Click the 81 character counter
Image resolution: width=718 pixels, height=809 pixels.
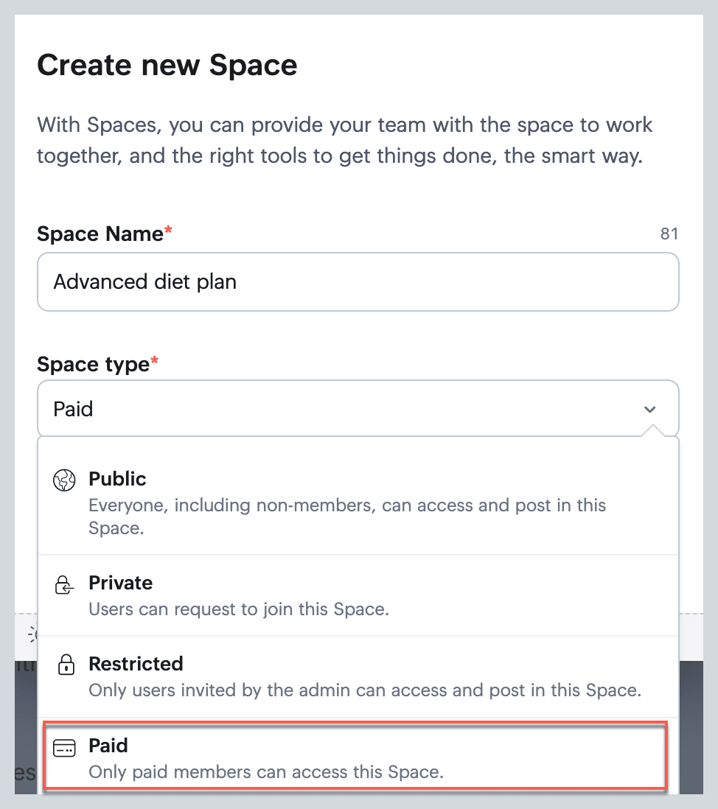click(x=669, y=234)
